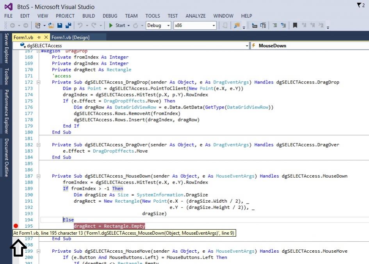
Task: Click the Navigate Forward toolbar icon
Action: point(26,25)
